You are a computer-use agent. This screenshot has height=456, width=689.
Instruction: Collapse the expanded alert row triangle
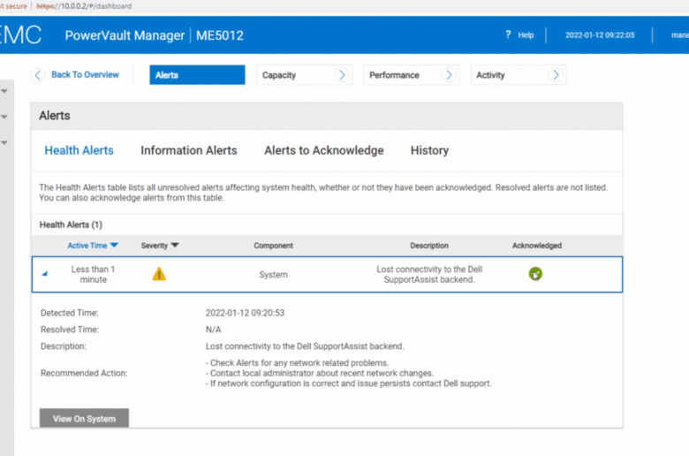pyautogui.click(x=44, y=274)
